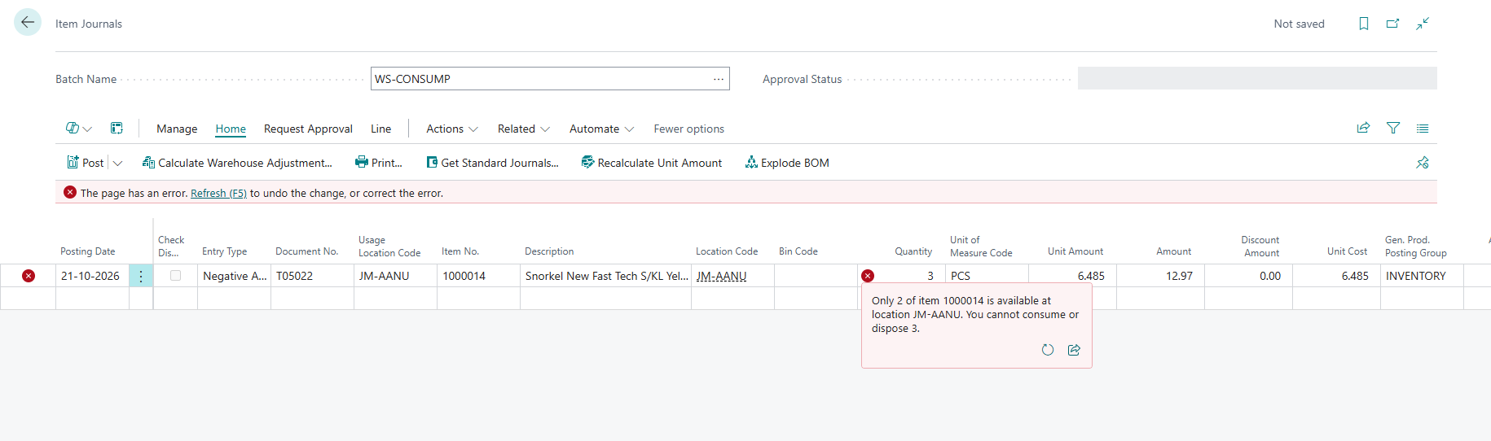This screenshot has width=1491, height=441.
Task: Open the Batch Name lookup ellipsis
Action: [719, 79]
